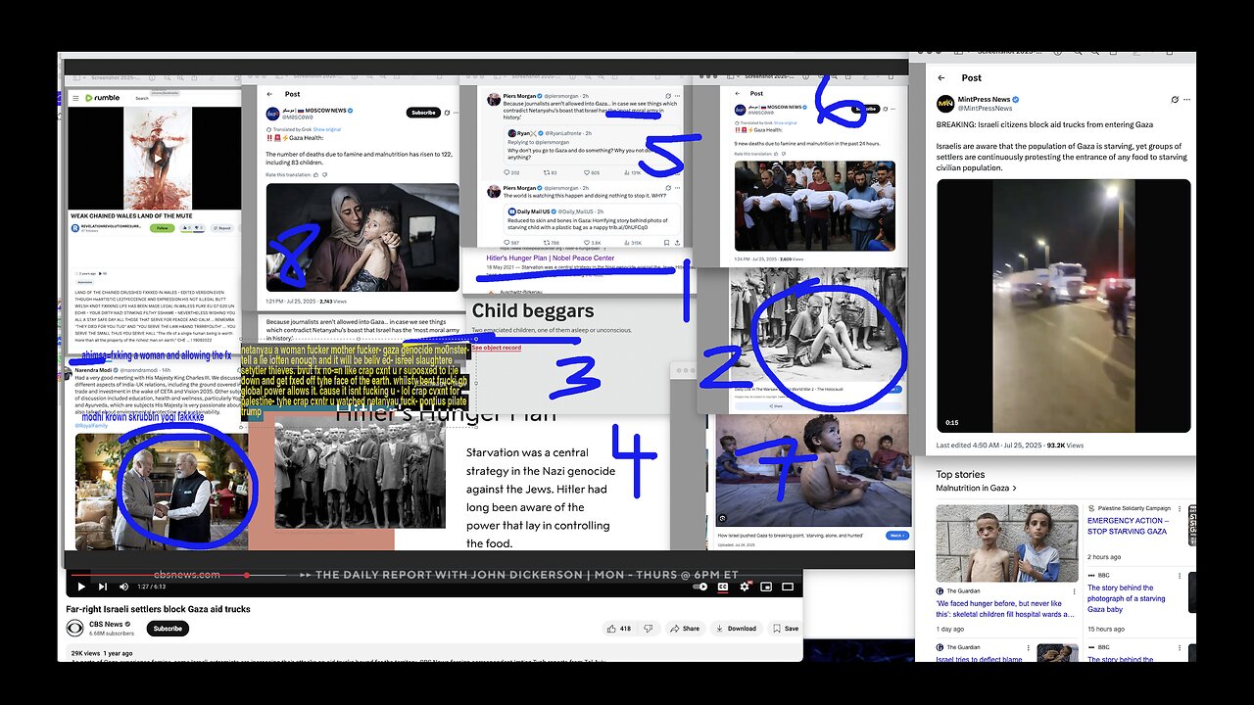Viewport: 1254px width, 705px height.
Task: Open Daily Mail US quoted tweet
Action: pyautogui.click(x=594, y=220)
